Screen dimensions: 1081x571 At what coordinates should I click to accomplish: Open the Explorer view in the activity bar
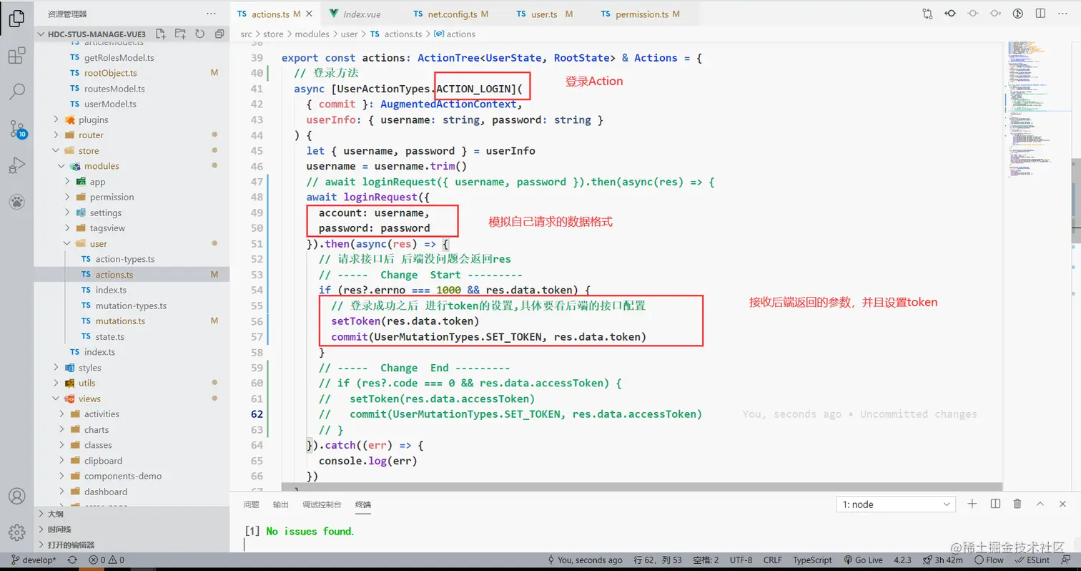pos(16,19)
